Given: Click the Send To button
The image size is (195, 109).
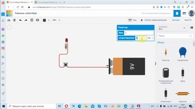Looking at the screenshot, I should tap(188, 20).
